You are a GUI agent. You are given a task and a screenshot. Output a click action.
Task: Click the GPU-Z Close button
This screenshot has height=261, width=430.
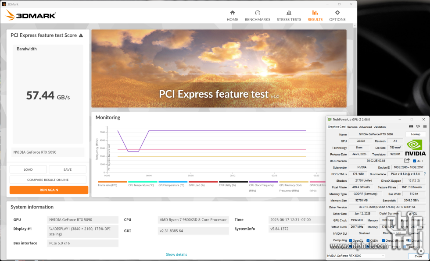418,256
